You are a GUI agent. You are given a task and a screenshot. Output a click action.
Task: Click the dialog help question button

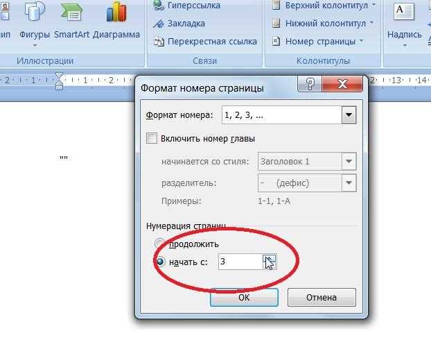310,83
